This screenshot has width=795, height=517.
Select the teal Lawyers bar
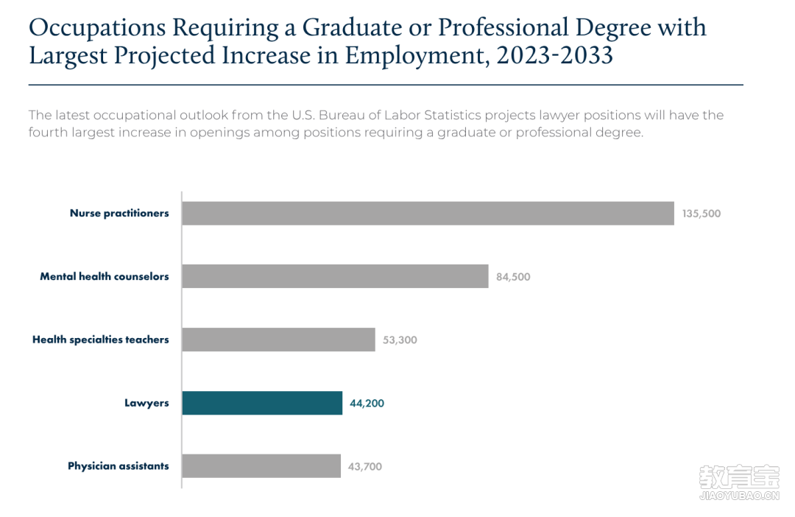(262, 403)
